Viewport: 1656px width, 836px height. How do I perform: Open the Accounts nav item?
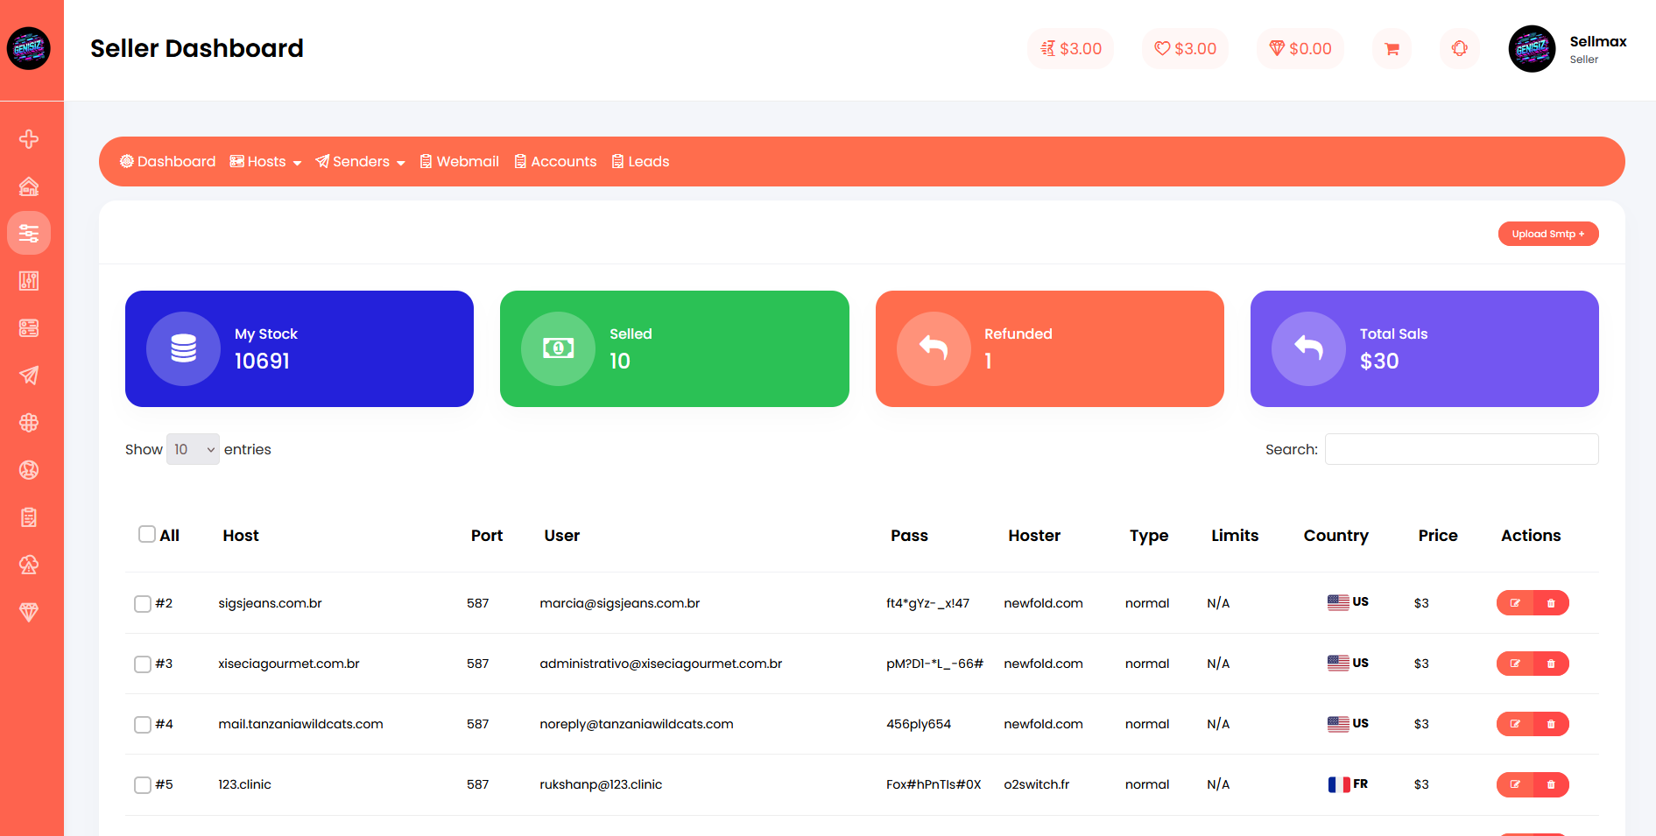[x=555, y=161]
